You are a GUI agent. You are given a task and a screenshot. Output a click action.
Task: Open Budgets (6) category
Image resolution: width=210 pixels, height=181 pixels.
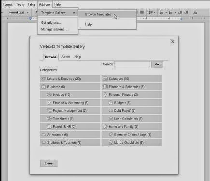click(132, 103)
